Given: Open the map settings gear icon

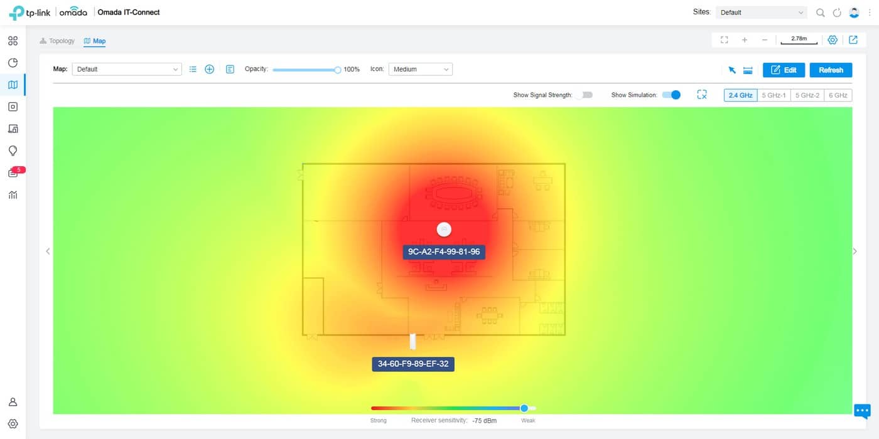Looking at the screenshot, I should coord(833,40).
